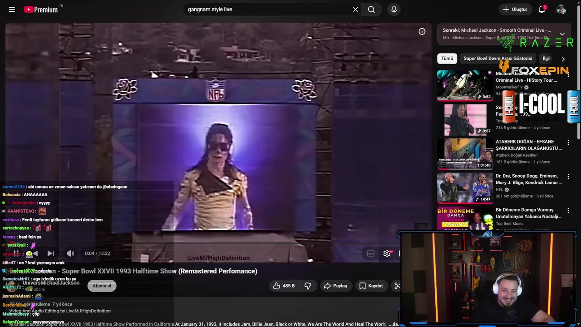The height and width of the screenshot is (327, 581).
Task: Go to YouTube Premium home logo
Action: coord(41,9)
